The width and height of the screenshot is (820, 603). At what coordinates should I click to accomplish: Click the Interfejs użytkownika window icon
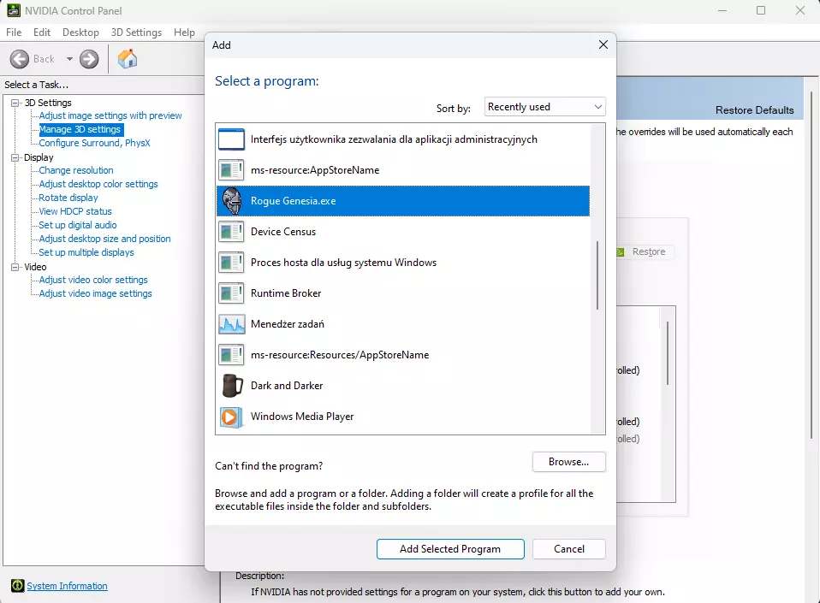coord(231,139)
